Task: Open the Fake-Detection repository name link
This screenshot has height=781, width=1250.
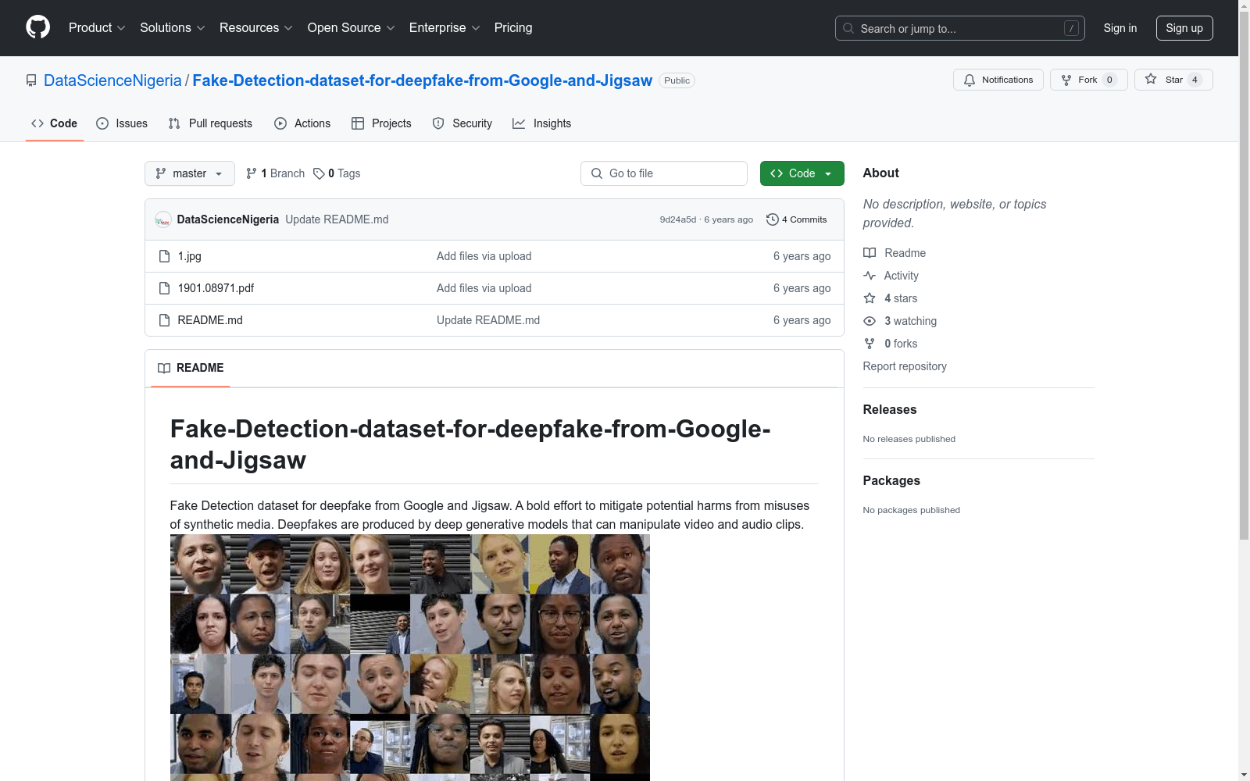Action: pos(423,80)
